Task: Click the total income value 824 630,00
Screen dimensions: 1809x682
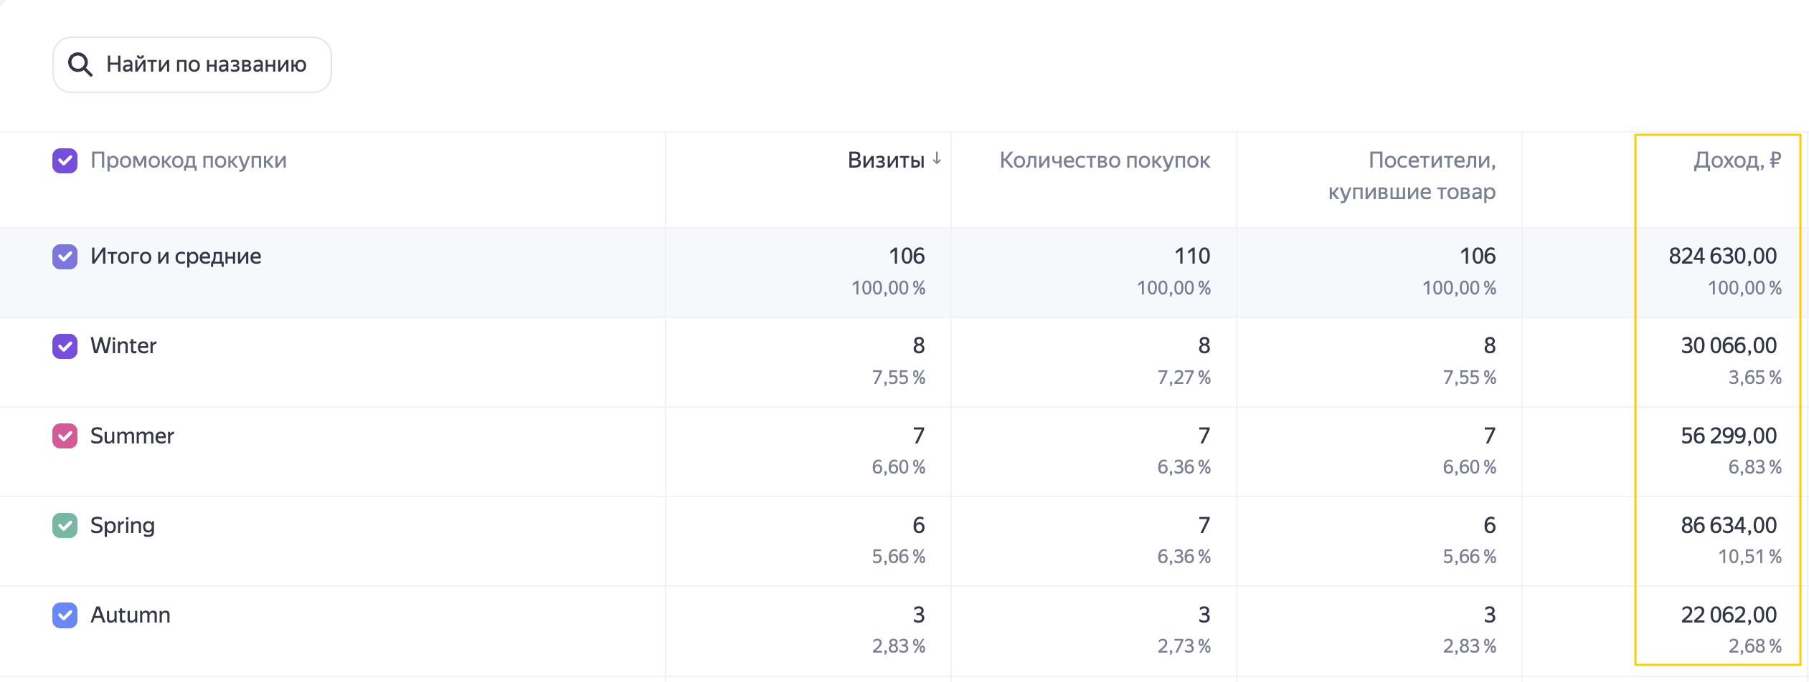Action: 1723,256
